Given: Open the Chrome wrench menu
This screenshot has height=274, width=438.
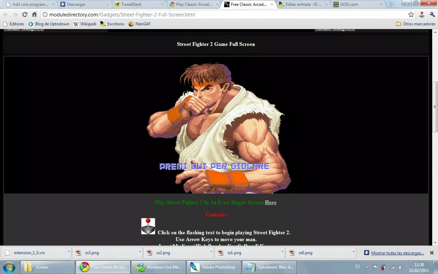Looking at the screenshot, I should coord(432,15).
